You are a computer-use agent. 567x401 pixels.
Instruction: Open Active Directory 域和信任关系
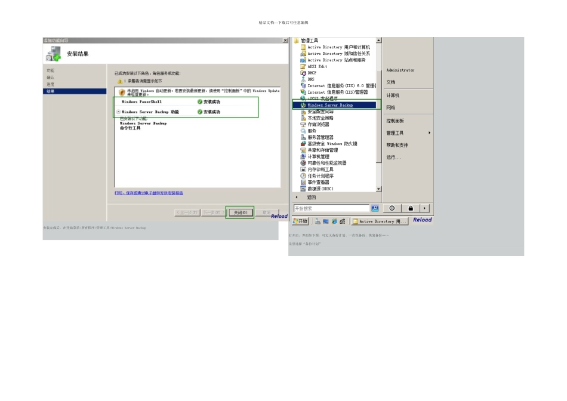coord(335,54)
